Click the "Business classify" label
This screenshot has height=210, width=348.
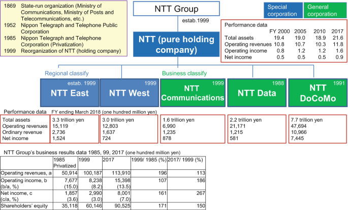pos(184,74)
